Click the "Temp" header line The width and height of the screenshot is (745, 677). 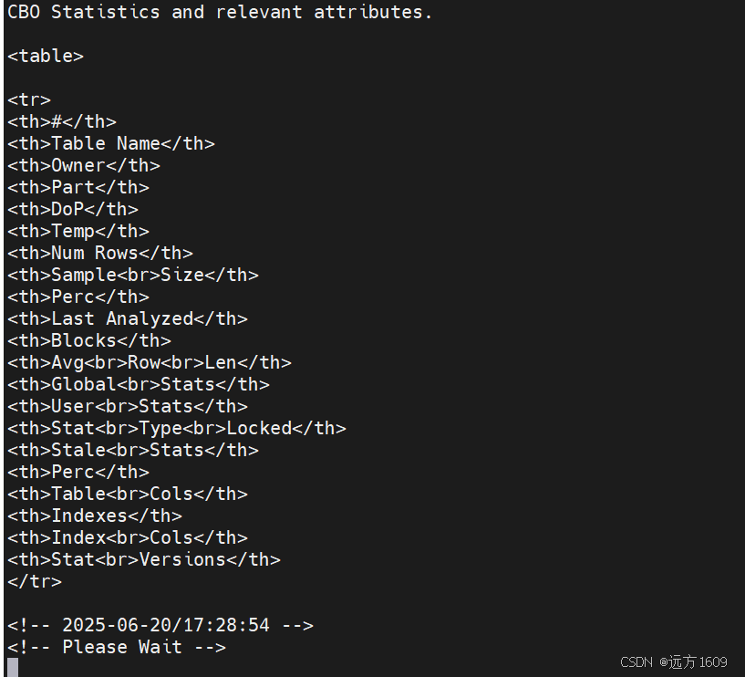78,231
